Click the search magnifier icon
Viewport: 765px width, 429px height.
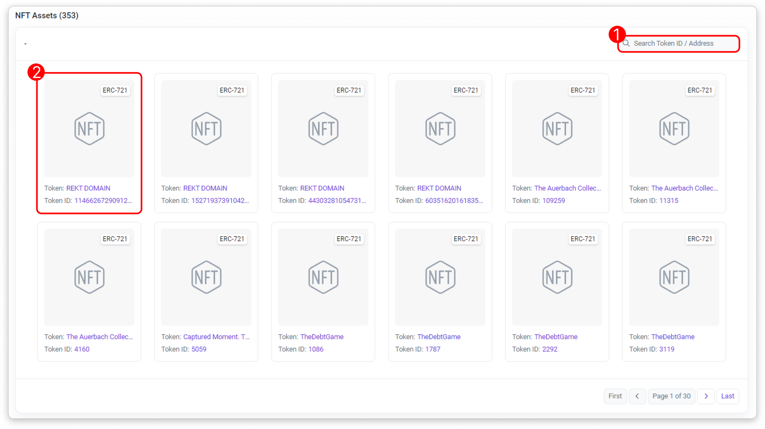pos(626,44)
